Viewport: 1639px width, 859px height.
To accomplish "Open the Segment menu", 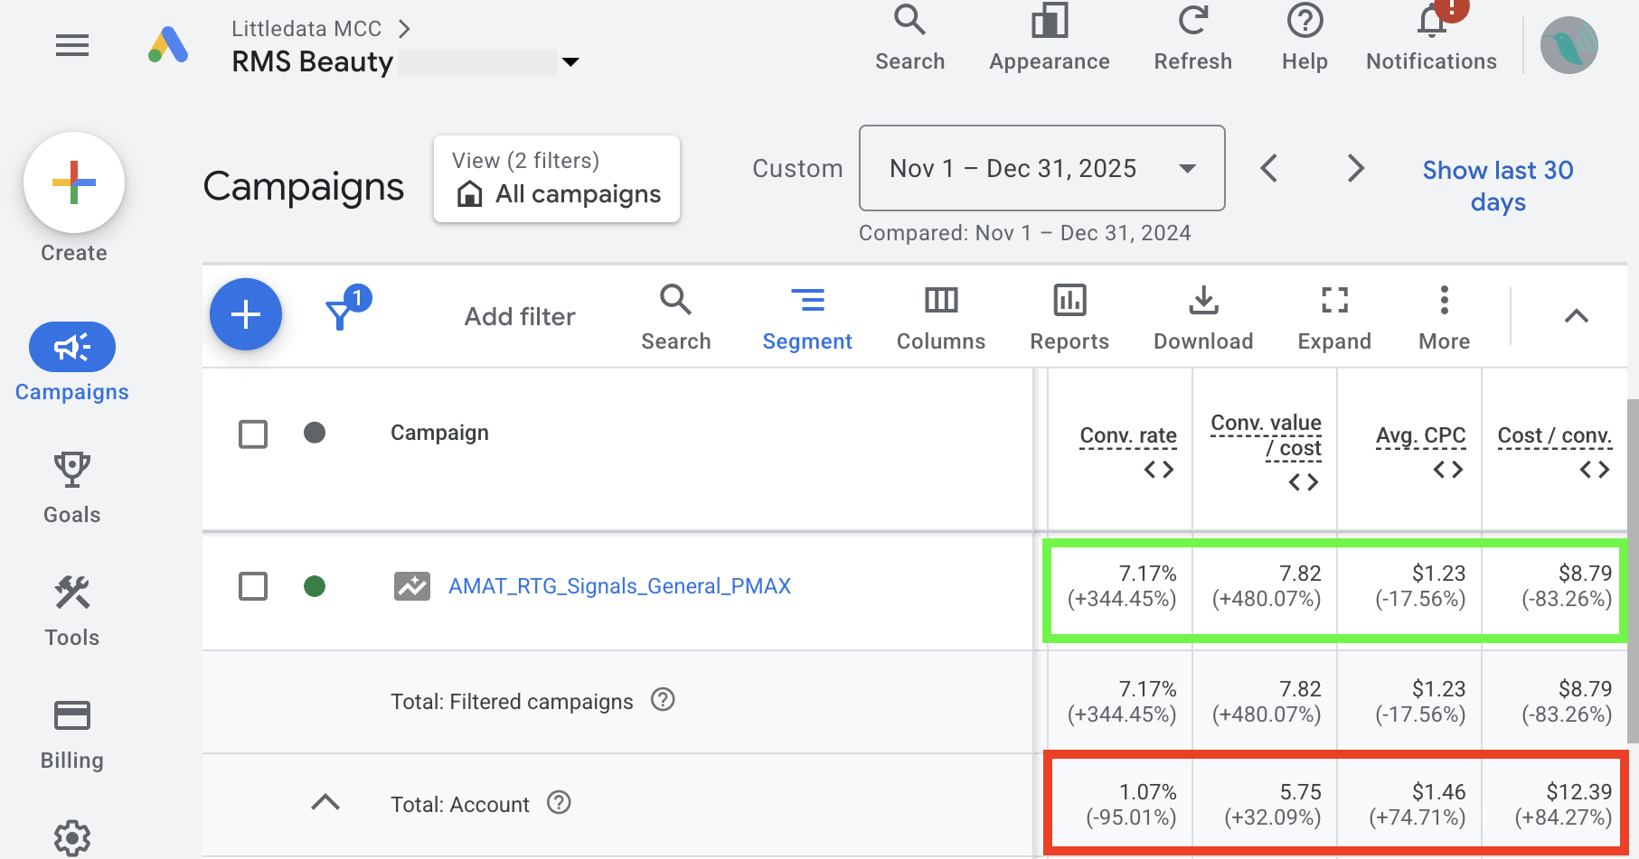I will (807, 317).
